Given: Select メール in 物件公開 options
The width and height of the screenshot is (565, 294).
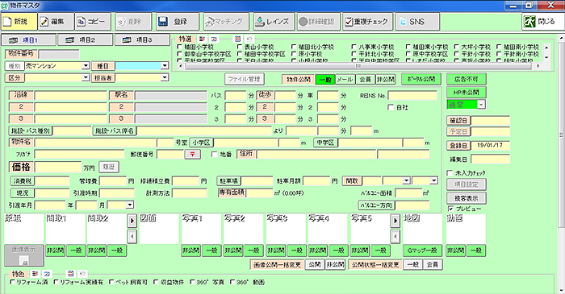Looking at the screenshot, I should tap(345, 80).
